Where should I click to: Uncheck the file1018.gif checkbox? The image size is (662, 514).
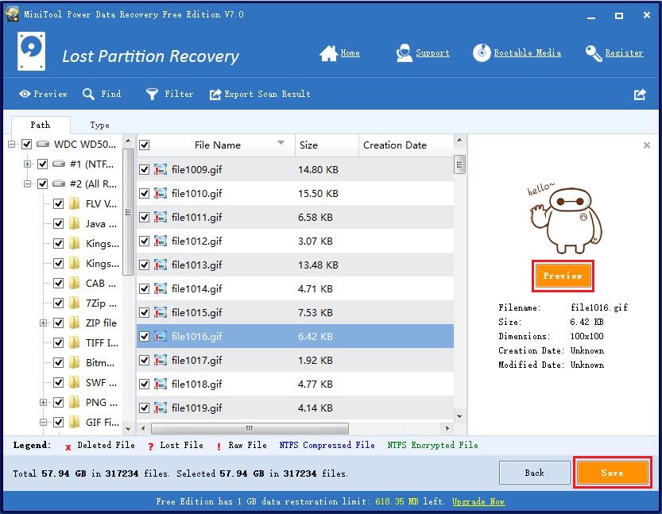(145, 384)
